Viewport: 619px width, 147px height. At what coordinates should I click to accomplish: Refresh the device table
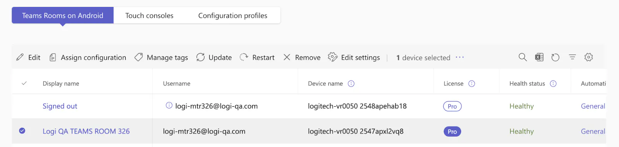pyautogui.click(x=556, y=57)
